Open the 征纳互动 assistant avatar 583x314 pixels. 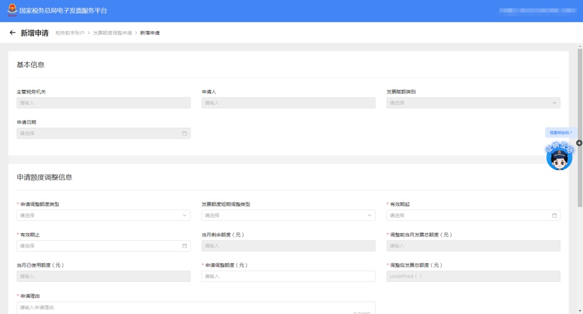point(559,156)
